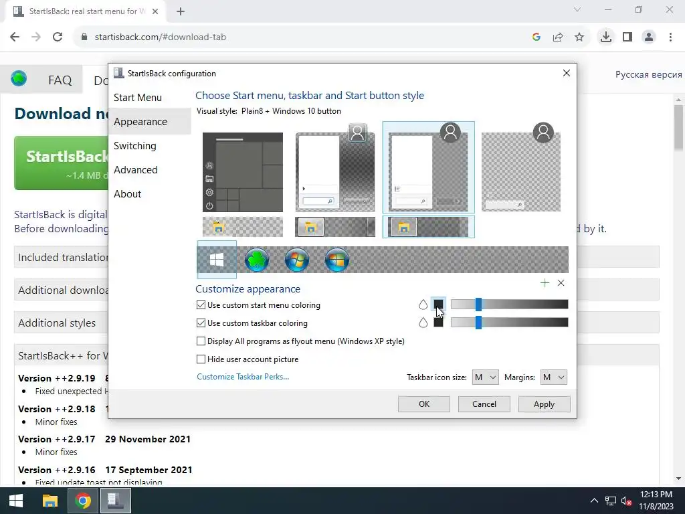
Task: Uncheck Use custom start menu coloring
Action: click(x=201, y=305)
